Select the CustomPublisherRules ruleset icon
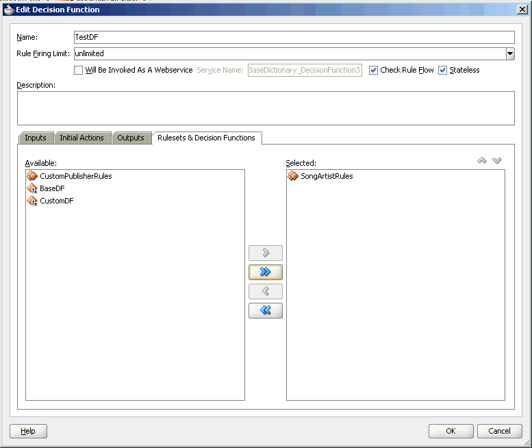 32,176
